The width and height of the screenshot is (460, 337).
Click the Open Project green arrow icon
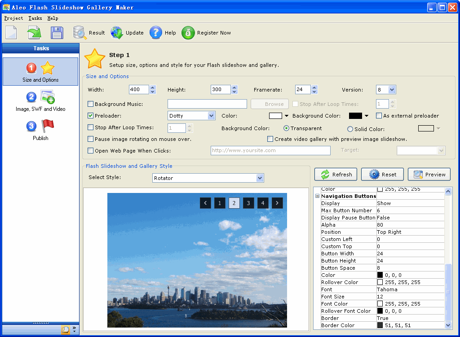(x=34, y=33)
